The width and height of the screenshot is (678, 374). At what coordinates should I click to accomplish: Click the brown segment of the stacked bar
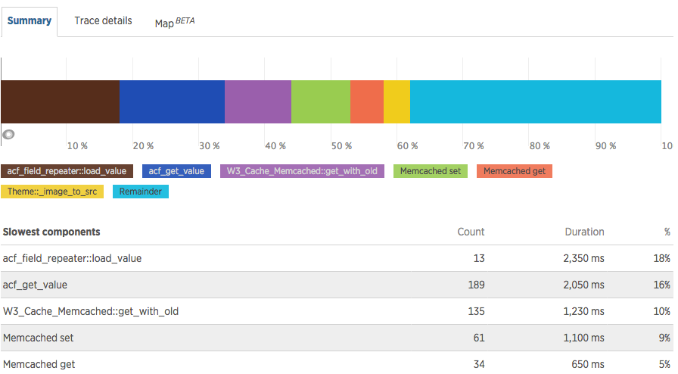[x=60, y=101]
